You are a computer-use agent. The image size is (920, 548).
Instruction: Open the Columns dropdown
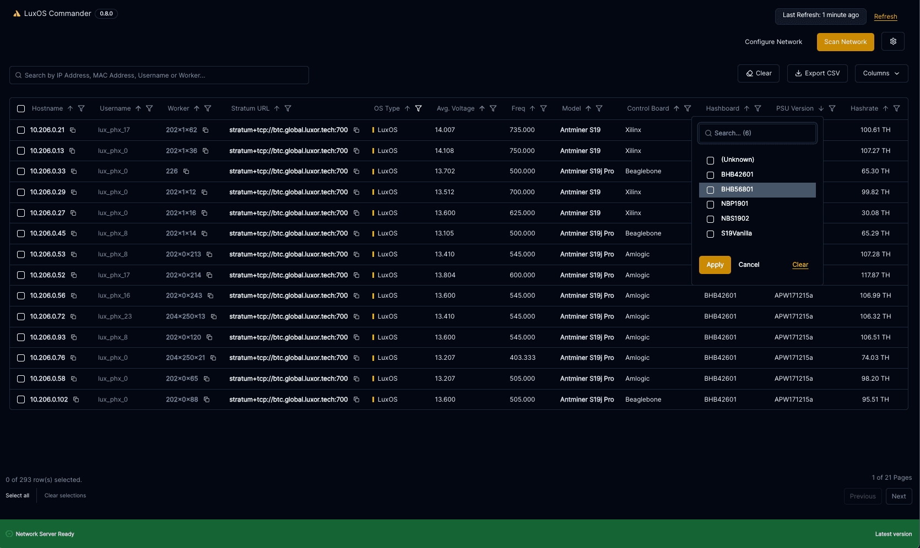click(881, 73)
